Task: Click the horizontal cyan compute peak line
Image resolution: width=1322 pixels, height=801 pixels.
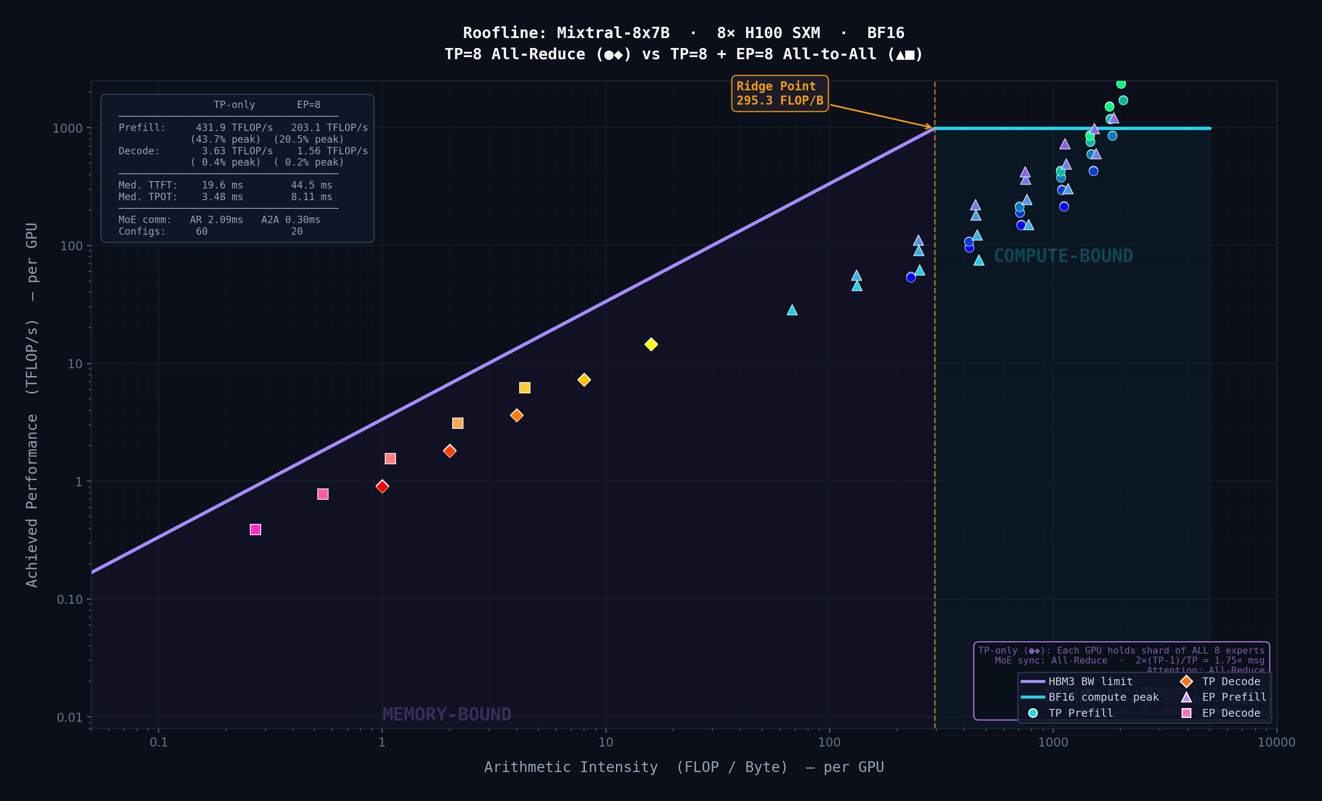Action: pos(1073,128)
